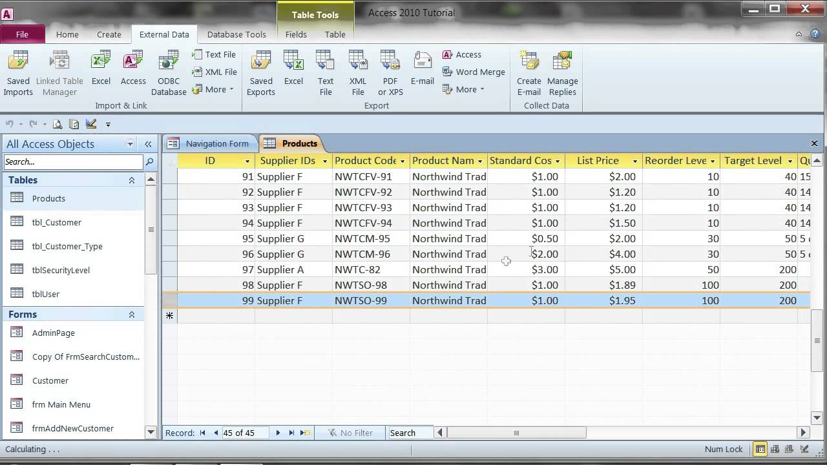Open ID column filter dropdown
Screen dimensions: 827x465
coord(247,161)
